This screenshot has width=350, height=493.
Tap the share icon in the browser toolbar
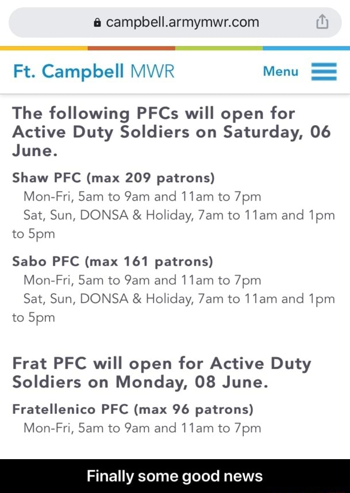click(x=322, y=21)
